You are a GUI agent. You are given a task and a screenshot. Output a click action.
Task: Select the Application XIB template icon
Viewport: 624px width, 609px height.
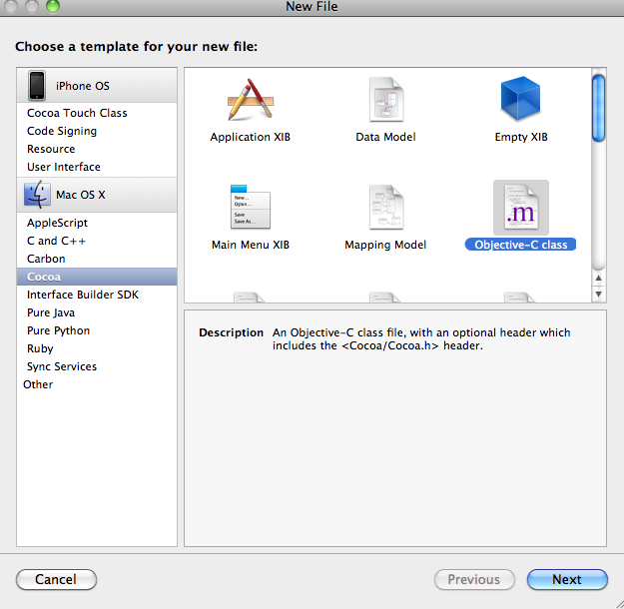click(251, 100)
